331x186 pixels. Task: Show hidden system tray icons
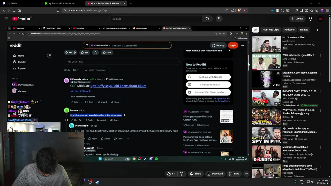[x=290, y=182]
